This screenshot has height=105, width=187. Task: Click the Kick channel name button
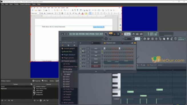[x=96, y=49]
